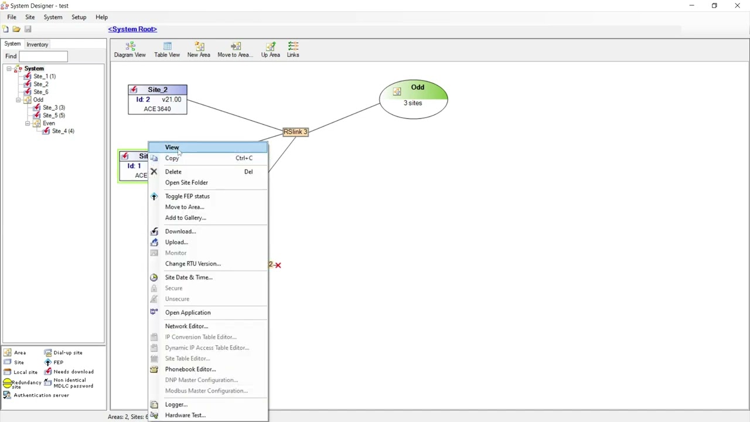Click the area icon inside Odd ellipse
Viewport: 750px width, 422px height.
tap(397, 91)
